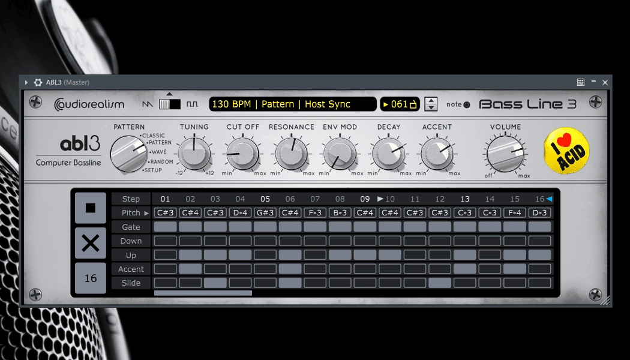Click the Accent row label in sequencer
The image size is (630, 360).
(131, 269)
